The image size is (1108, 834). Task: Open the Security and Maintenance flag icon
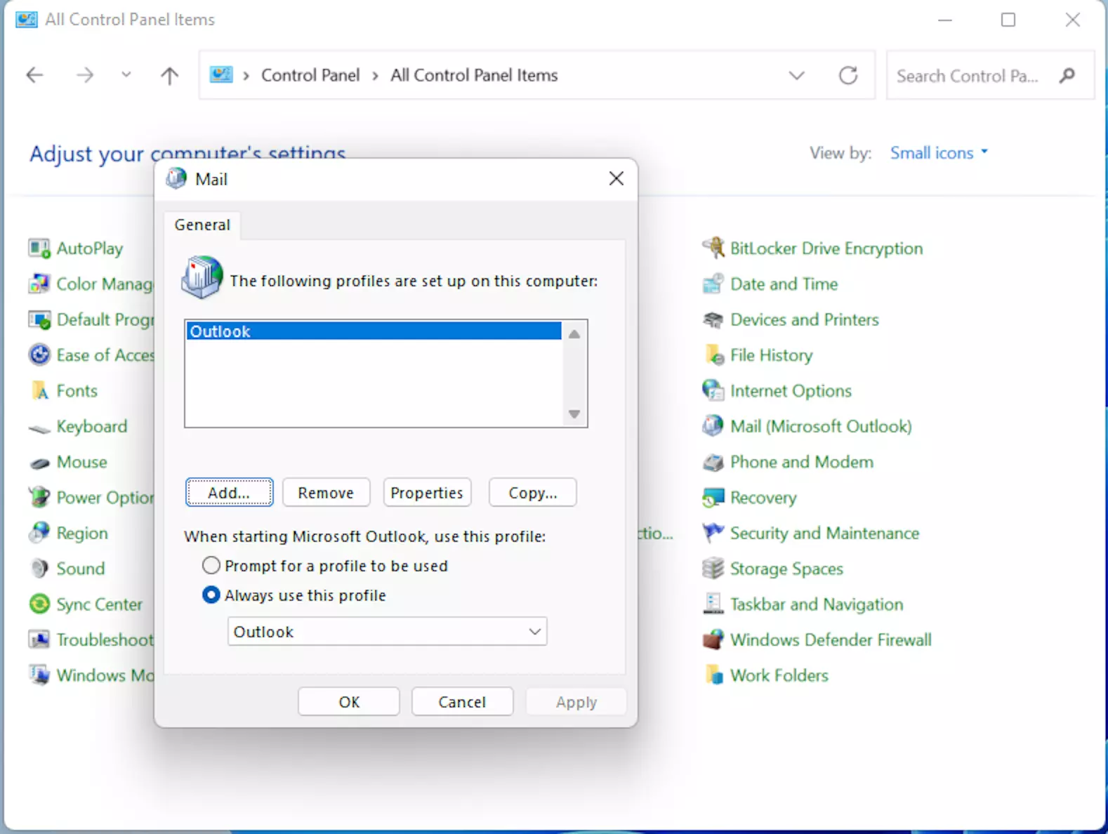click(x=713, y=534)
